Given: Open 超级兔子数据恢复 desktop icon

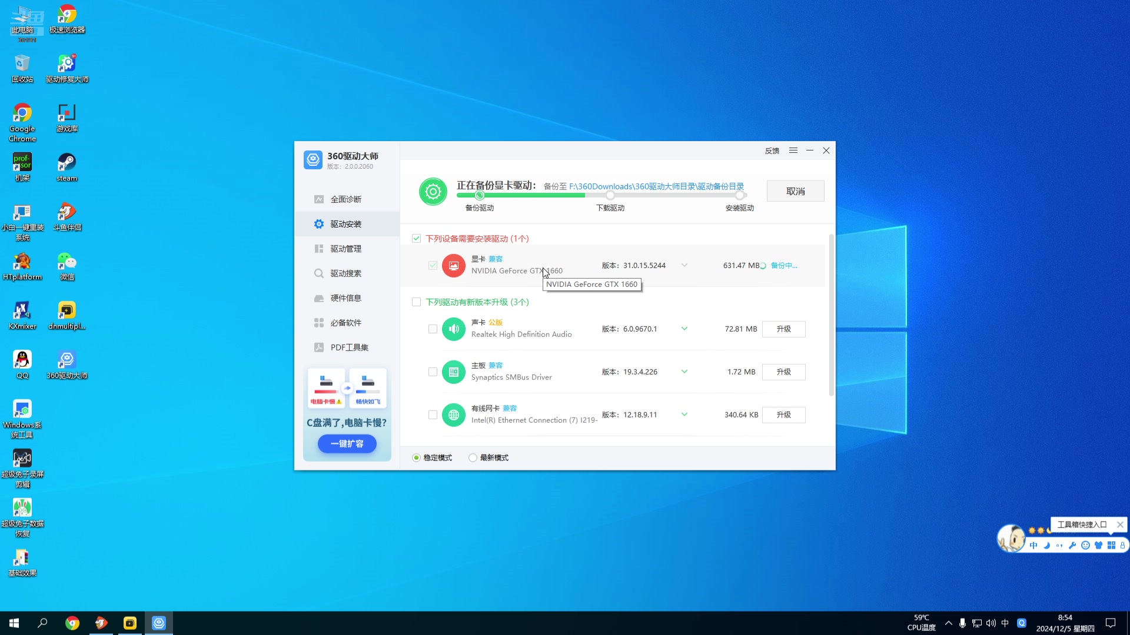Looking at the screenshot, I should pos(22,517).
